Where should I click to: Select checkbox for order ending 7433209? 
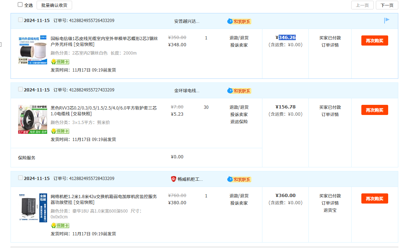[20, 89]
